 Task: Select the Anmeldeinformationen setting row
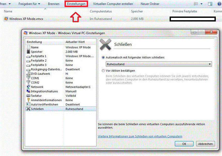coord(61,100)
